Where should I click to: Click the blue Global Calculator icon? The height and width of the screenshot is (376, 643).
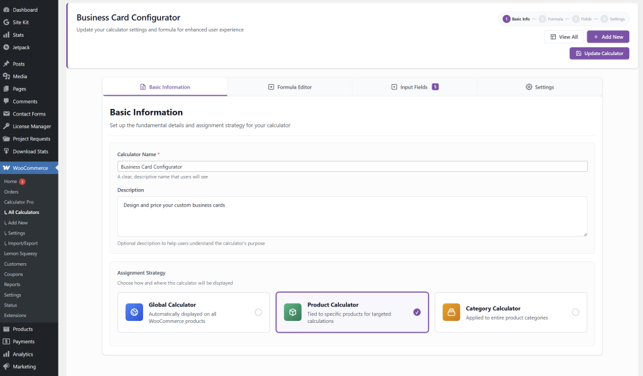click(134, 312)
